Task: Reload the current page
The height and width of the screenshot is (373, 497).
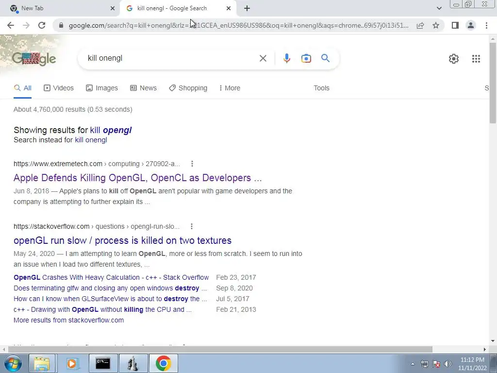Action: (x=42, y=25)
